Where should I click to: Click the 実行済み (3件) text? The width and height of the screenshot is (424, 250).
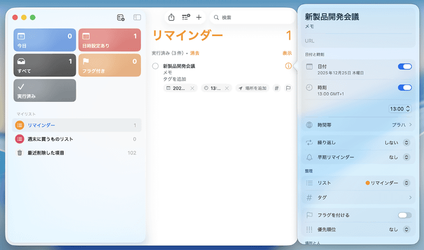pos(168,53)
